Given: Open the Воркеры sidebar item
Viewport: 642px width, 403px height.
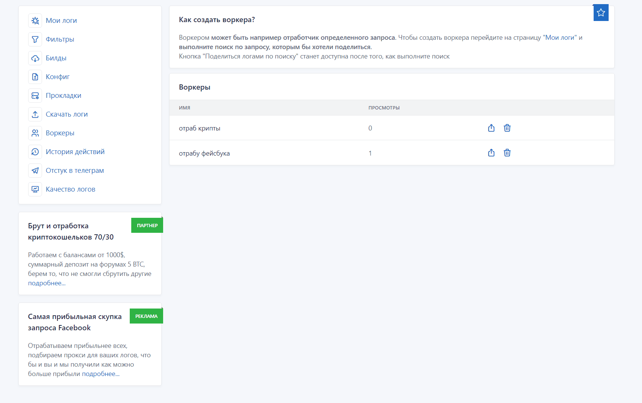Looking at the screenshot, I should coord(60,133).
